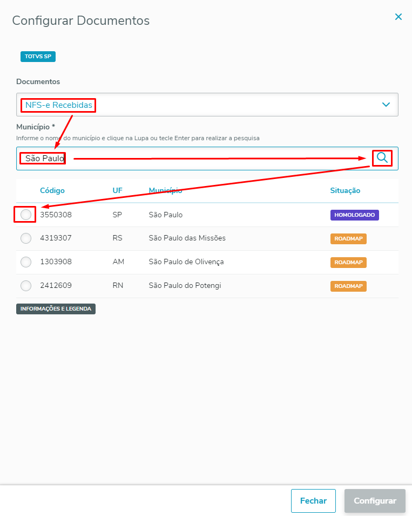Click the Fechar button
The height and width of the screenshot is (516, 412).
point(313,501)
